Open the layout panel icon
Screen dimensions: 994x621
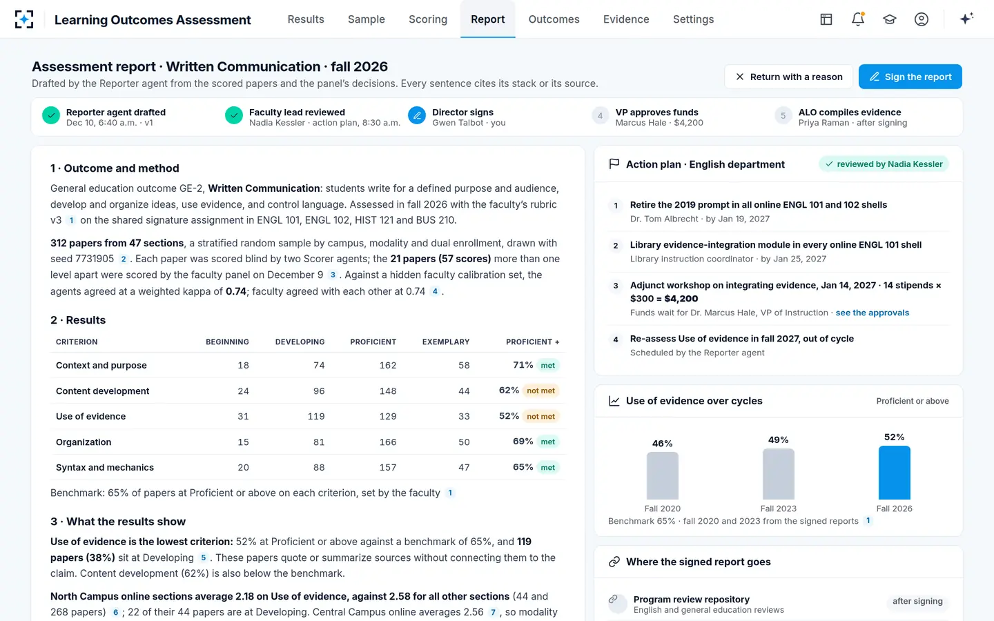[826, 19]
